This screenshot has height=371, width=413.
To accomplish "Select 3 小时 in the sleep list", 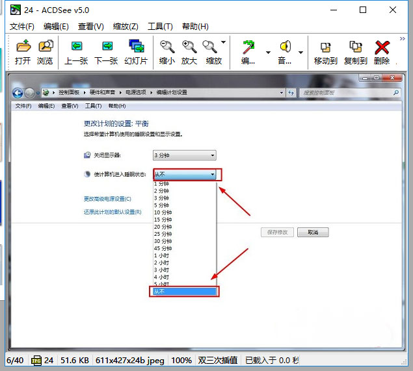I will pos(185,270).
